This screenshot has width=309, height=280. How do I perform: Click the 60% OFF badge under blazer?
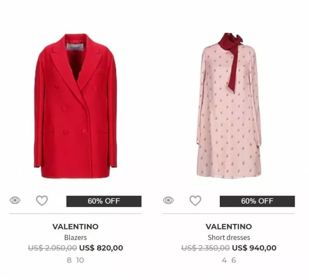pyautogui.click(x=104, y=201)
